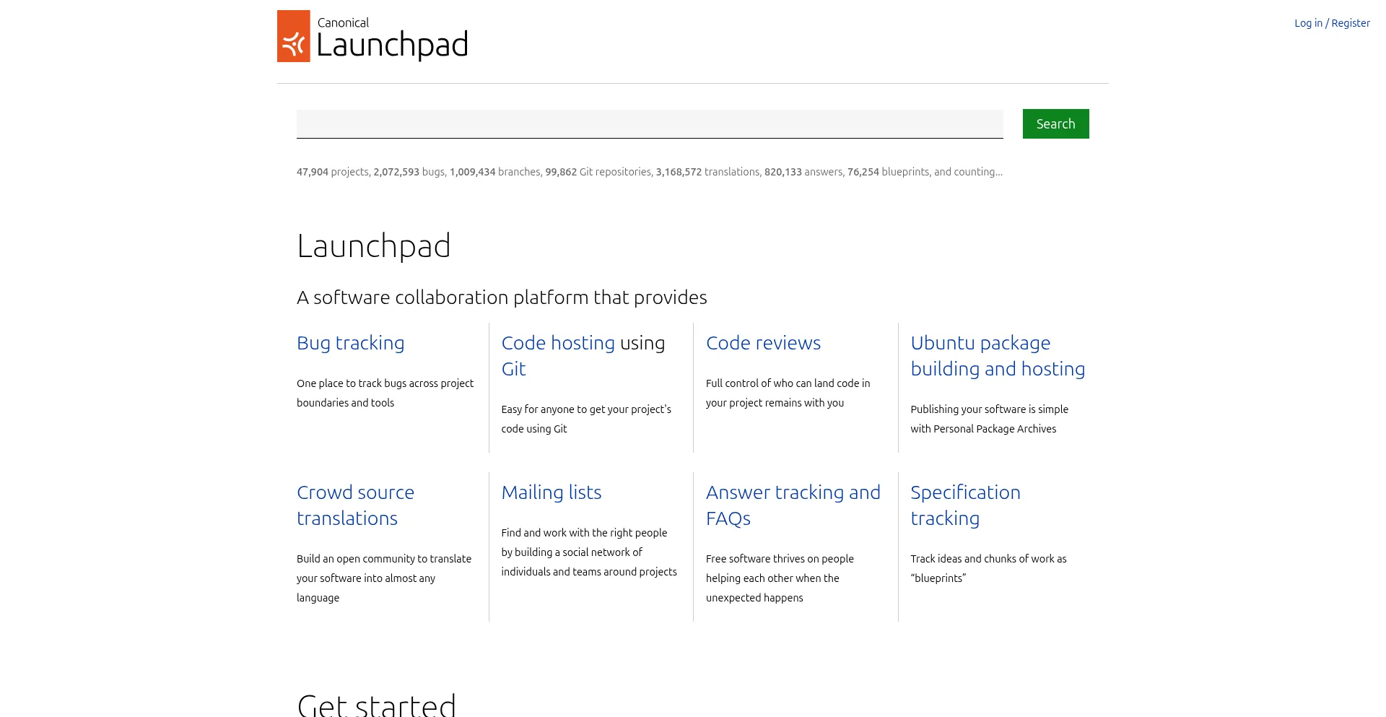
Task: Open the Bug tracking link
Action: pyautogui.click(x=350, y=343)
